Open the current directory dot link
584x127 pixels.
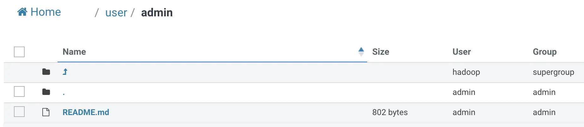point(64,94)
